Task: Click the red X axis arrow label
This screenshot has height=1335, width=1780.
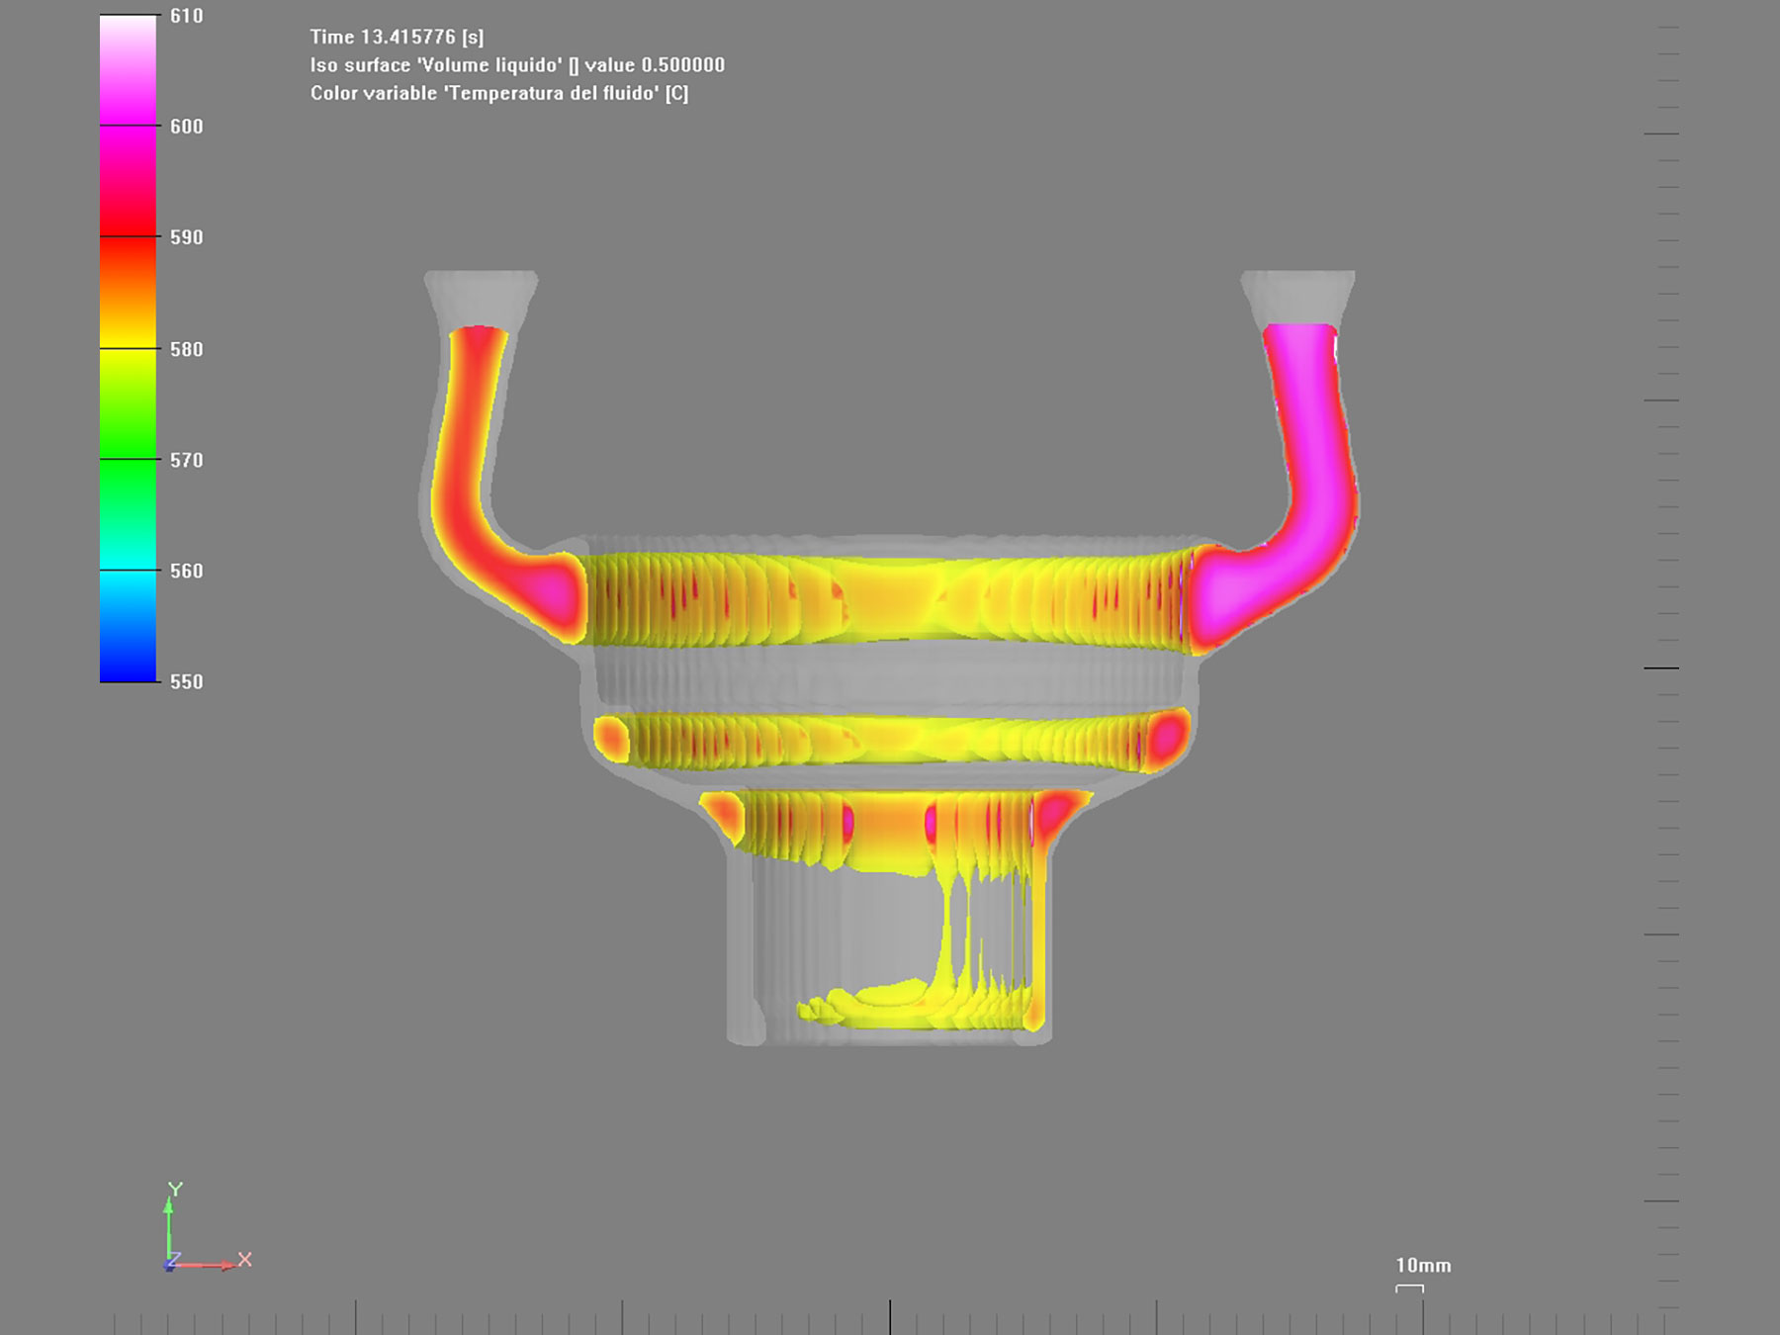Action: [x=245, y=1259]
